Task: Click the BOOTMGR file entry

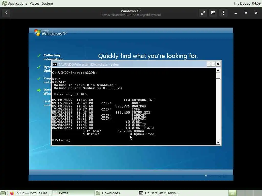Action: click(x=139, y=106)
